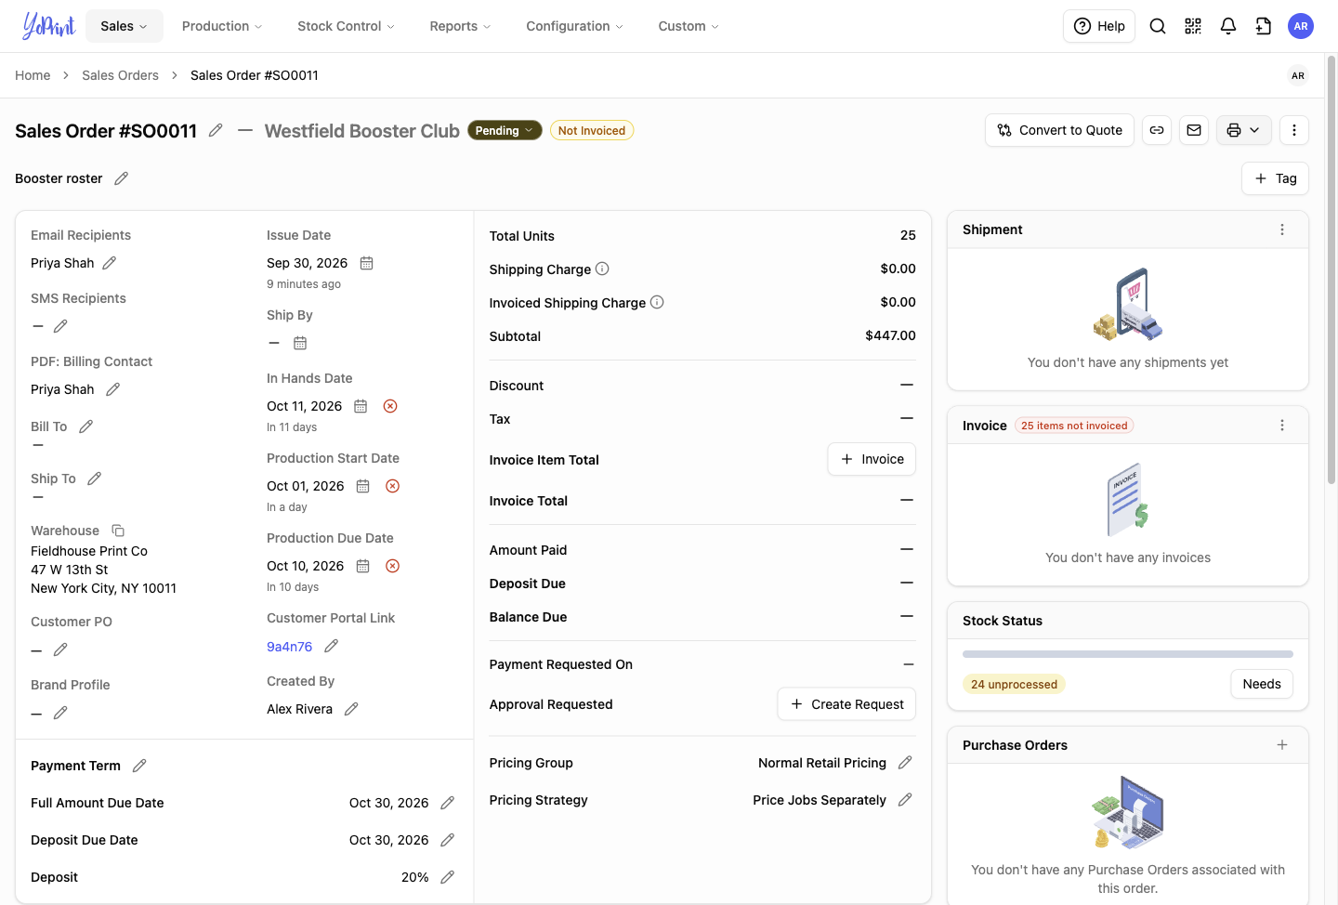
Task: Email the sales order via envelope icon
Action: [1194, 130]
